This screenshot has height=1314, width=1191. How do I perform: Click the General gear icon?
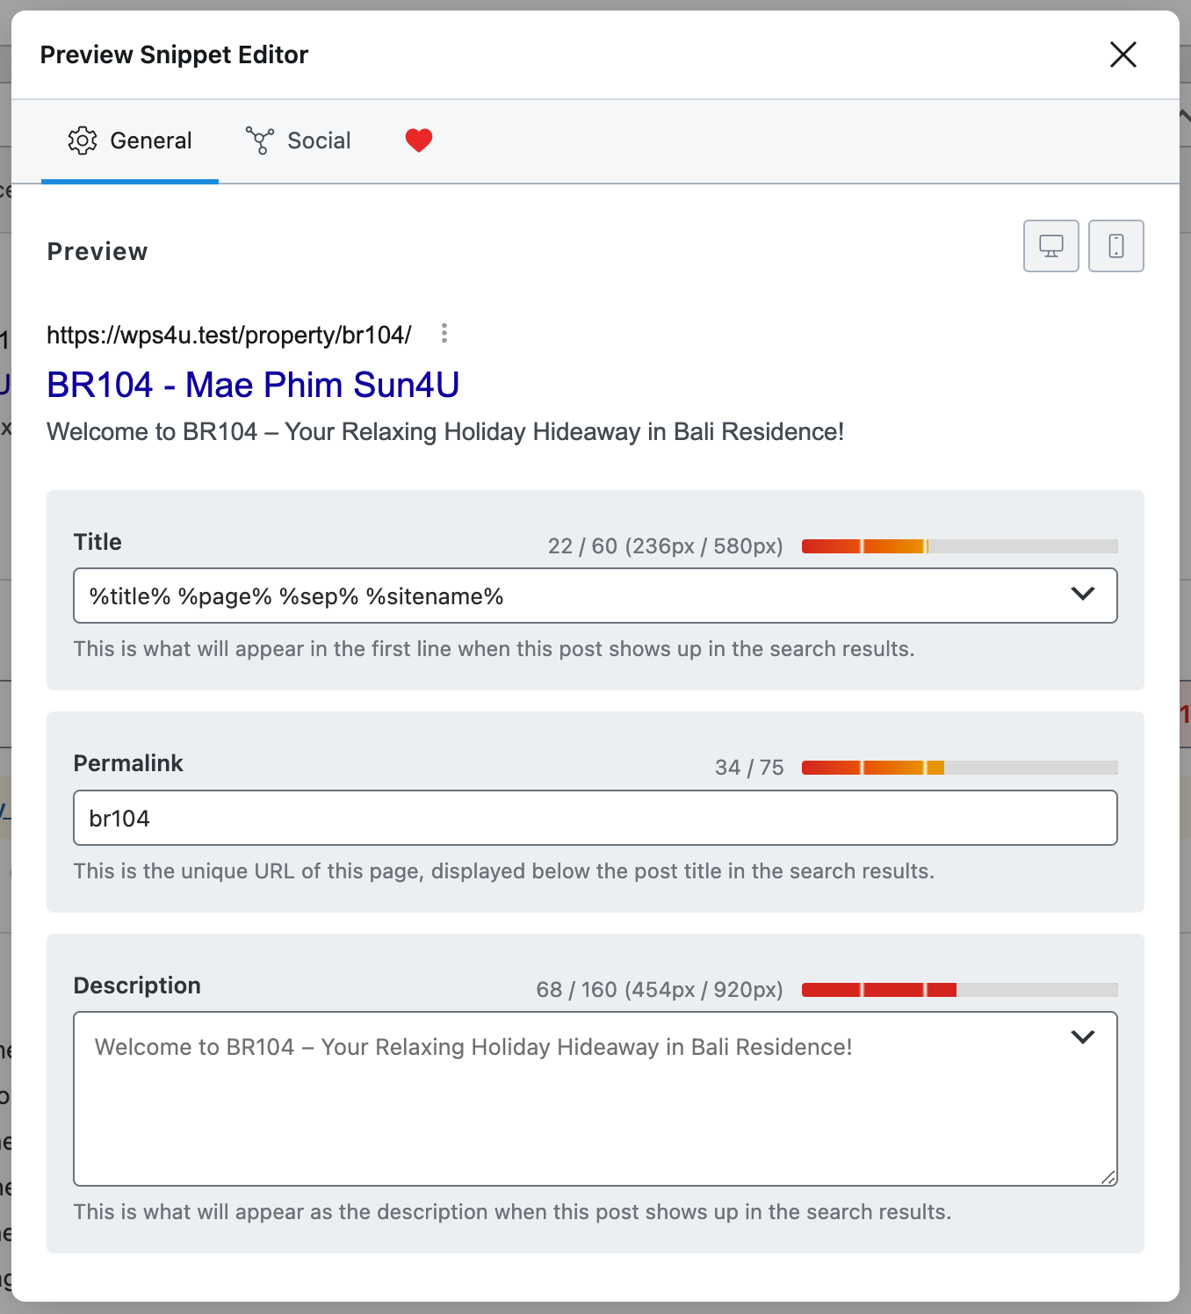coord(83,141)
